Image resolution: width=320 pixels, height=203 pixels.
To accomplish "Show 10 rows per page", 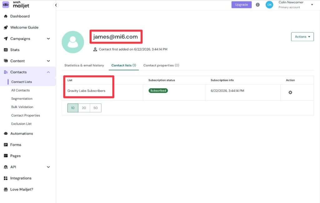I will click(x=73, y=108).
